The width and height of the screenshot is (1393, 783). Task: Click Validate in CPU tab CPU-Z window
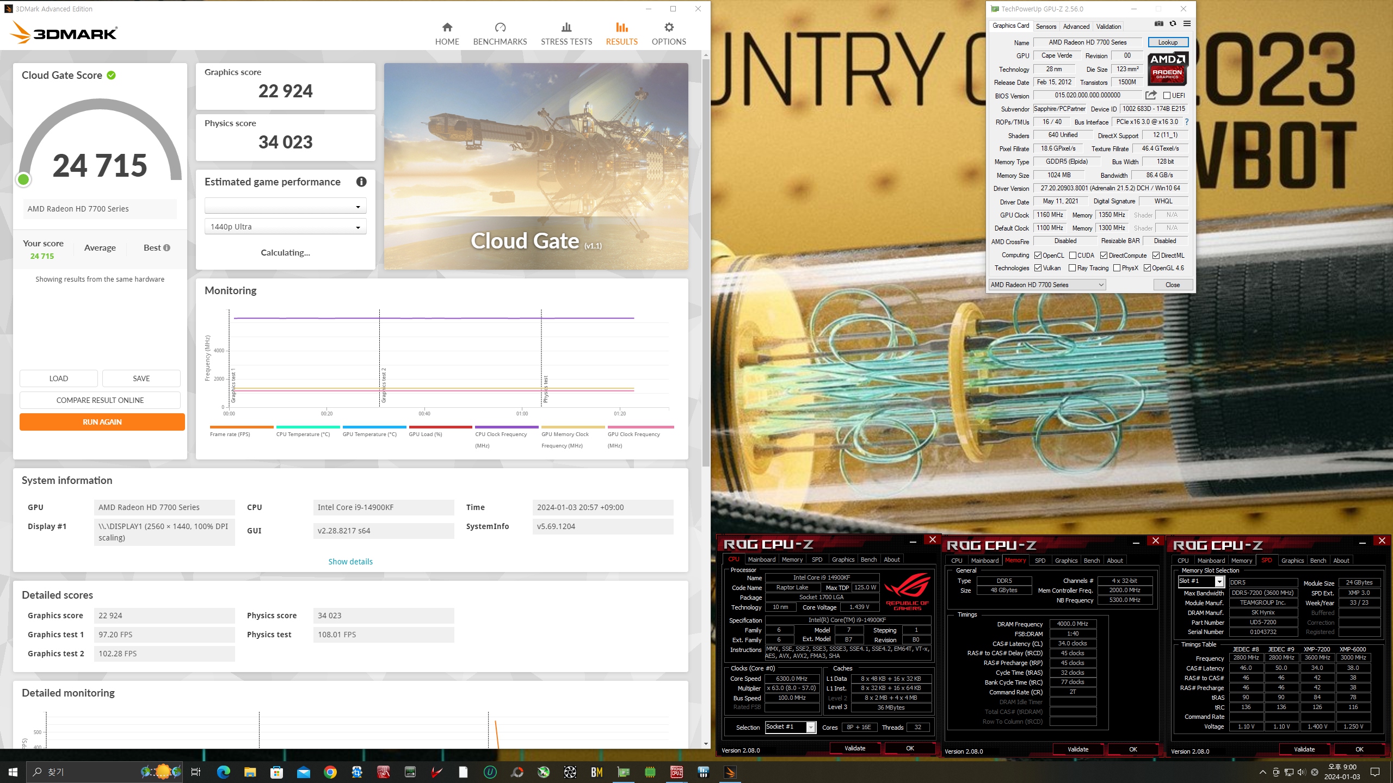855,748
